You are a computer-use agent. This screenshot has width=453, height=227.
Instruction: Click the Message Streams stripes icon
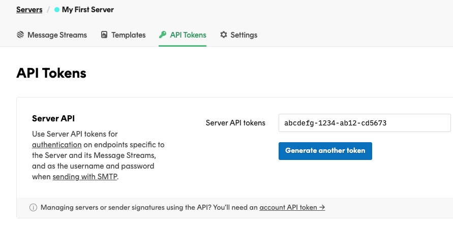tap(20, 35)
